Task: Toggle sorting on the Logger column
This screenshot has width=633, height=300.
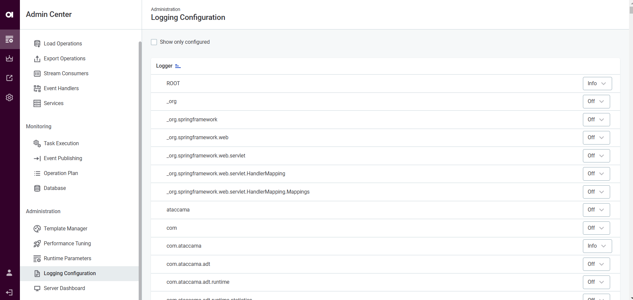Action: pos(178,66)
